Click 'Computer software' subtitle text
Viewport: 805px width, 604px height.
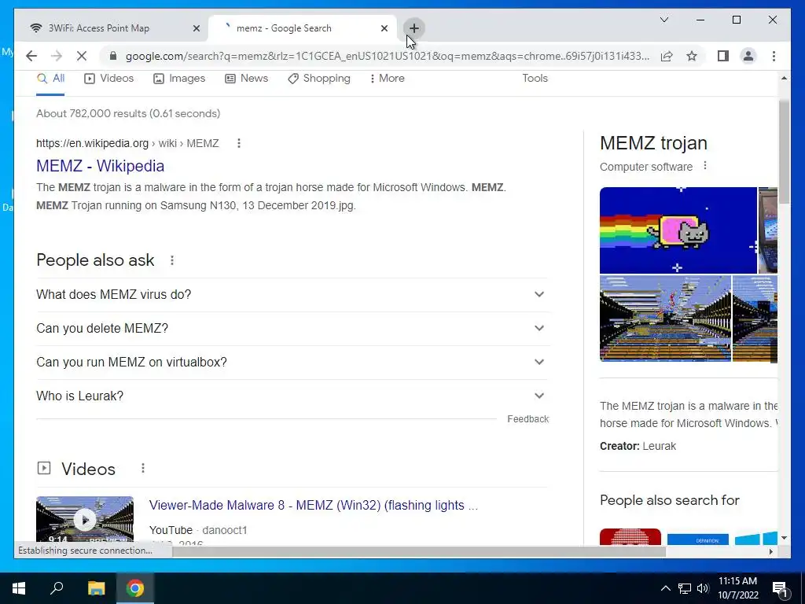[x=646, y=167]
